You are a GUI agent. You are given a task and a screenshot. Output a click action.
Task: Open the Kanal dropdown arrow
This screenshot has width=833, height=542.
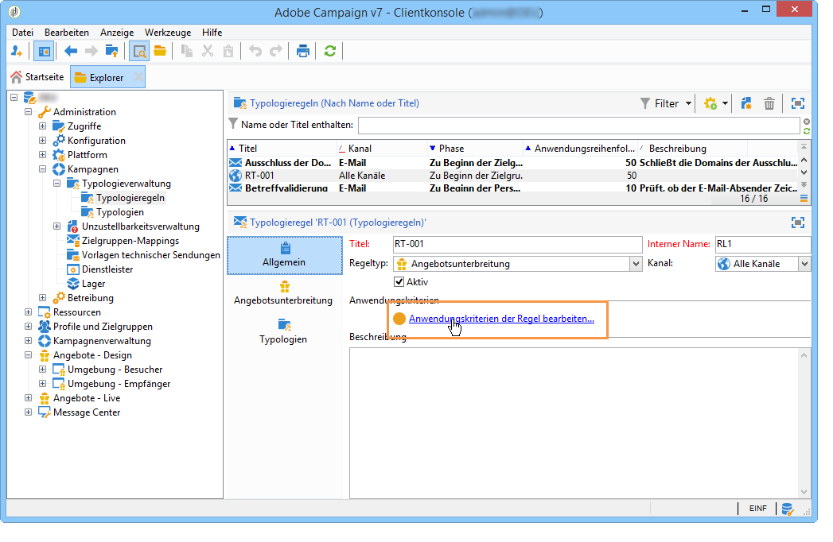804,264
